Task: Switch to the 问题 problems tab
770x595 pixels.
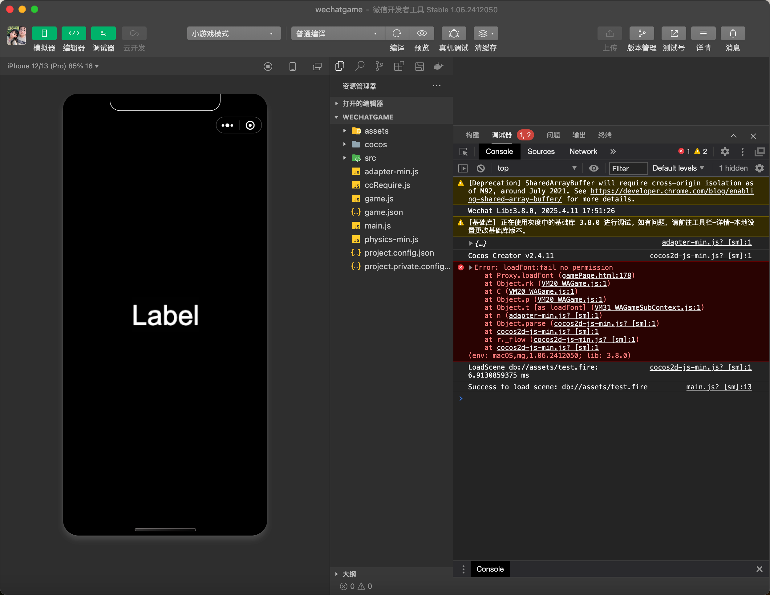Action: tap(553, 135)
